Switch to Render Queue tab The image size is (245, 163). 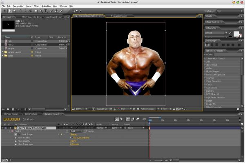coord(11,114)
